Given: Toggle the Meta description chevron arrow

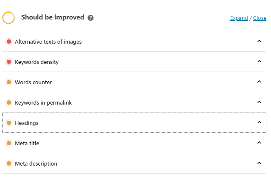Looking at the screenshot, I should click(x=259, y=163).
